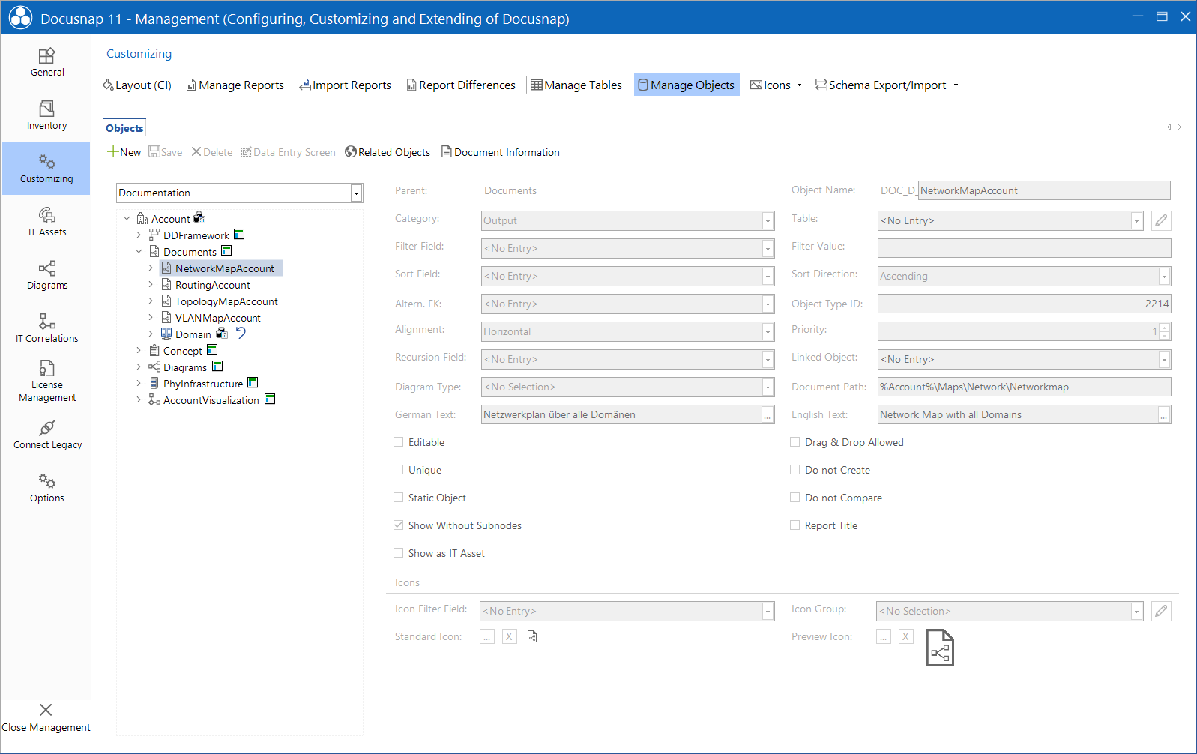Collapse the Account tree node

127,219
